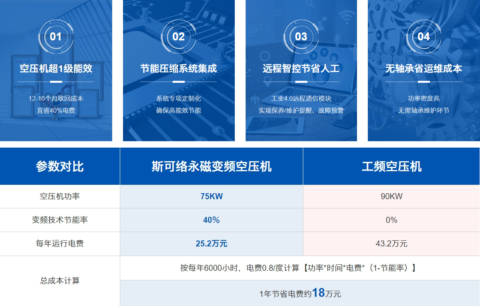Select the 斯可络永磁变频空压机 column header
Screen dimensions: 480x306
211,166
